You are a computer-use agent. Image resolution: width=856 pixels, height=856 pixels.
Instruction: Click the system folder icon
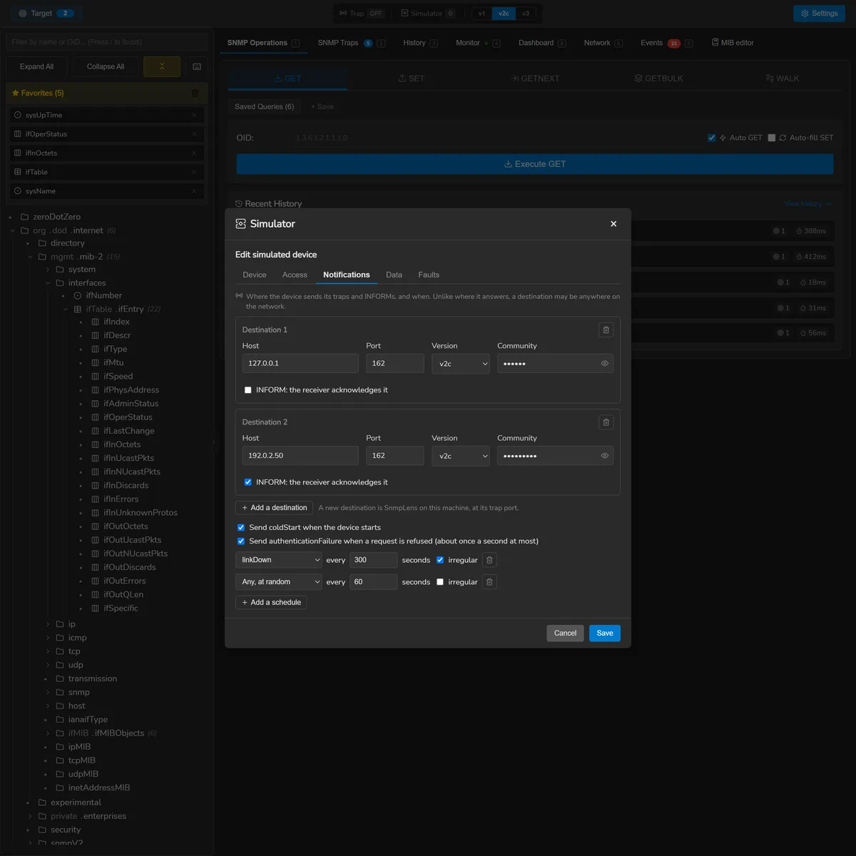(x=60, y=270)
